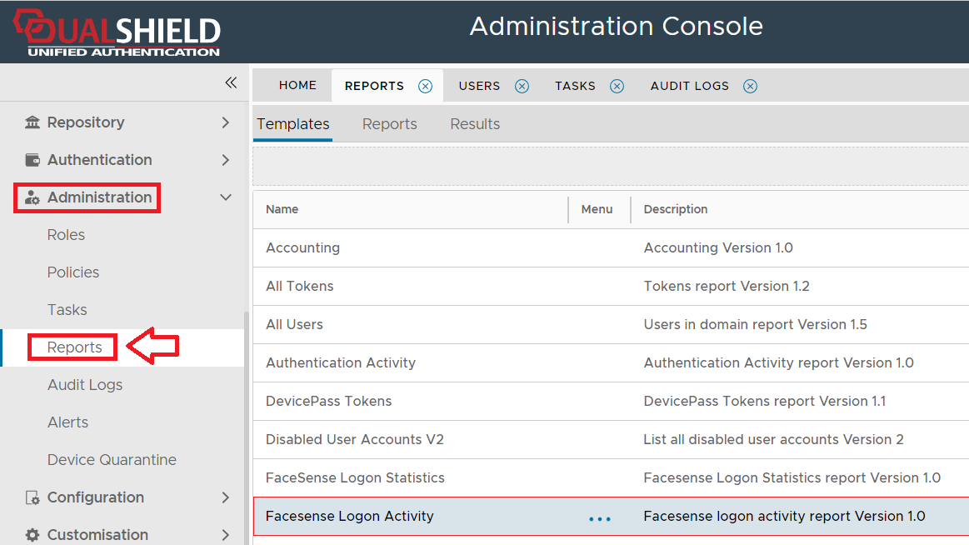Expand the Repository section chevron
Image resolution: width=969 pixels, height=545 pixels.
[225, 122]
